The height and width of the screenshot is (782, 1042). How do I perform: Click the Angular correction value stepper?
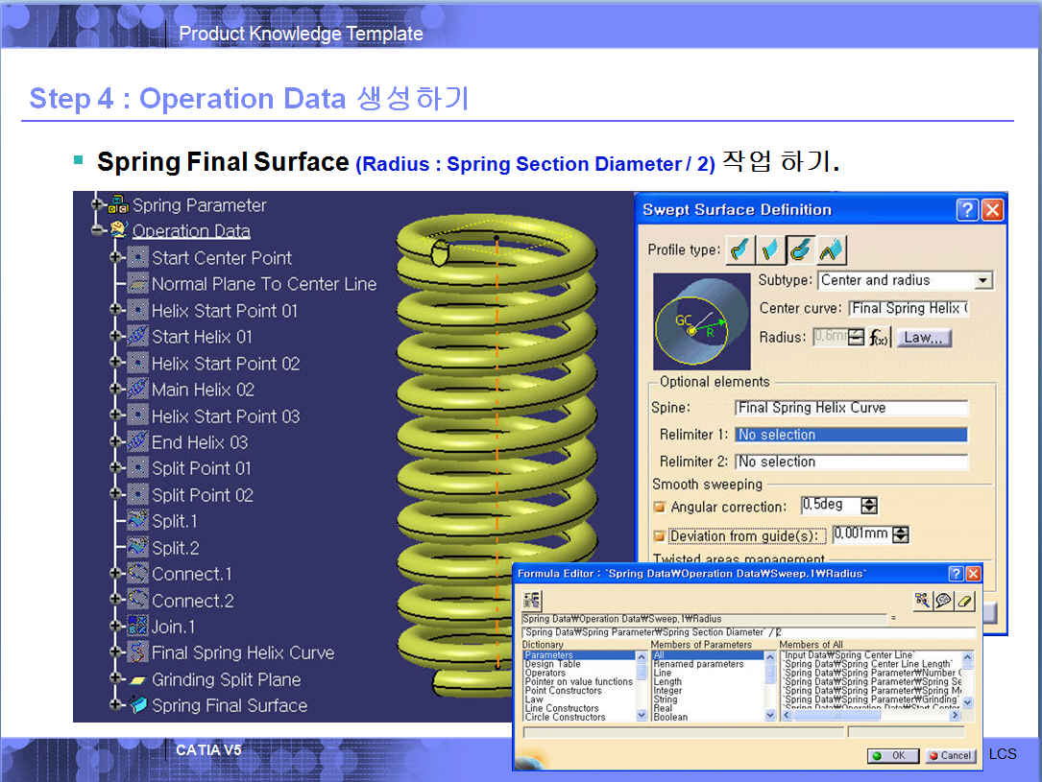pyautogui.click(x=869, y=506)
